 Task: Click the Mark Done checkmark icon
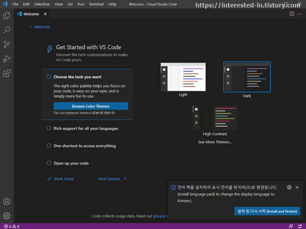(49, 179)
